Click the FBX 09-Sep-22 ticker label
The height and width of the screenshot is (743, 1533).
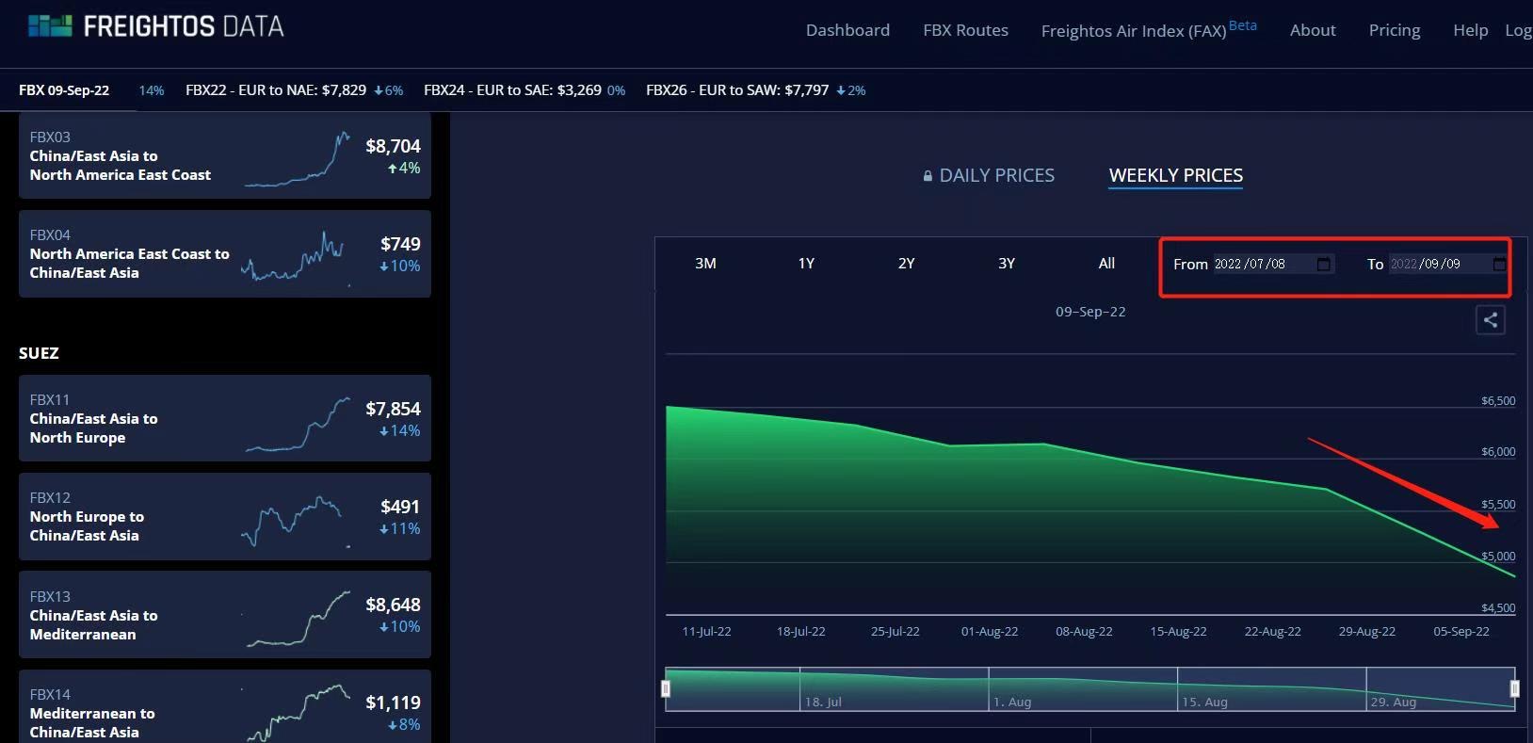(64, 90)
